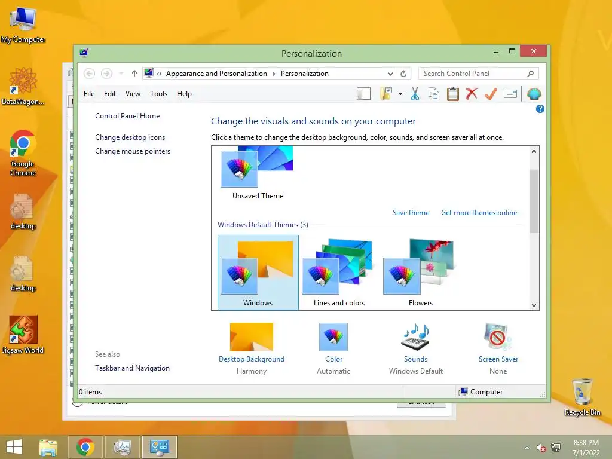The width and height of the screenshot is (612, 459).
Task: Open the Help menu
Action: tap(184, 94)
